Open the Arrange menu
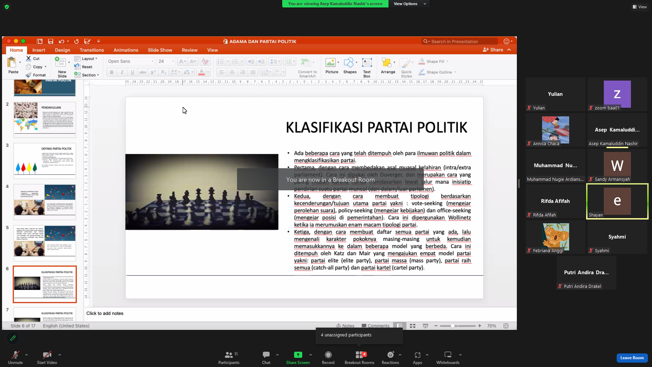Viewport: 652px width, 367px height. [388, 66]
